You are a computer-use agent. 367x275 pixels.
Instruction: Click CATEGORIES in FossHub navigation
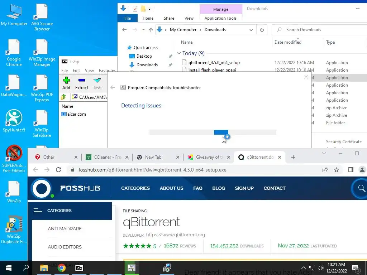135,188
